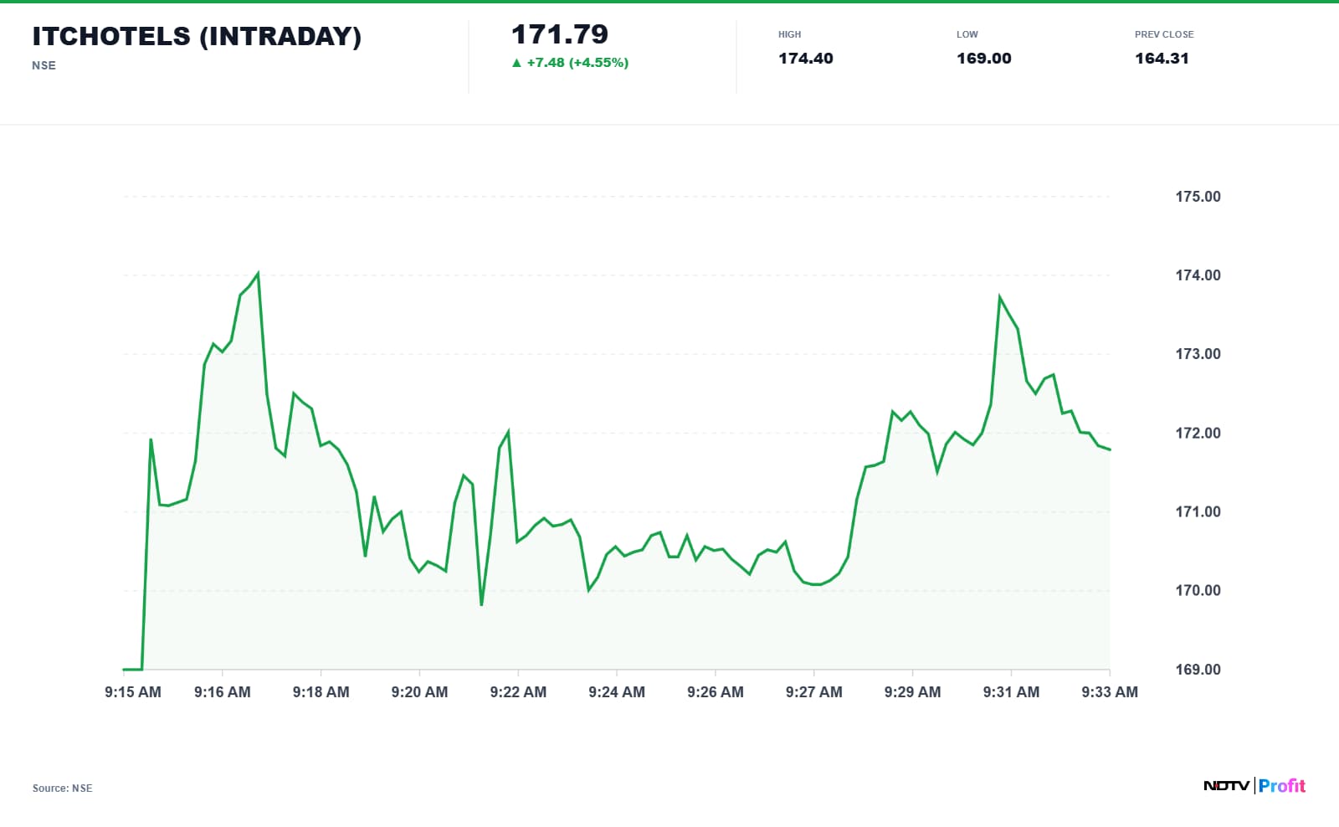This screenshot has width=1339, height=827.
Task: Click the low value 169.00
Action: [984, 59]
